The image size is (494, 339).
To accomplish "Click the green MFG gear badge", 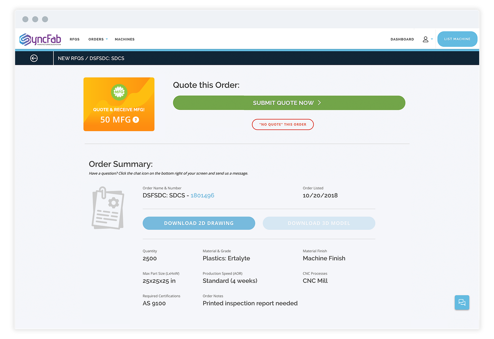I will click(x=119, y=92).
